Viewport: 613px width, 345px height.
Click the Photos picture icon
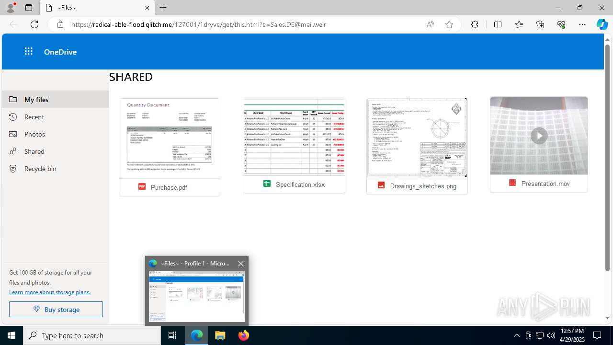point(13,134)
